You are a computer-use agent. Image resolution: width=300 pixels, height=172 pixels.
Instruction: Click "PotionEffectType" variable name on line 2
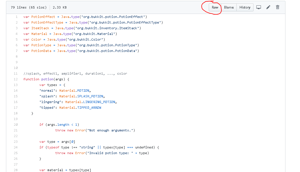(47, 22)
